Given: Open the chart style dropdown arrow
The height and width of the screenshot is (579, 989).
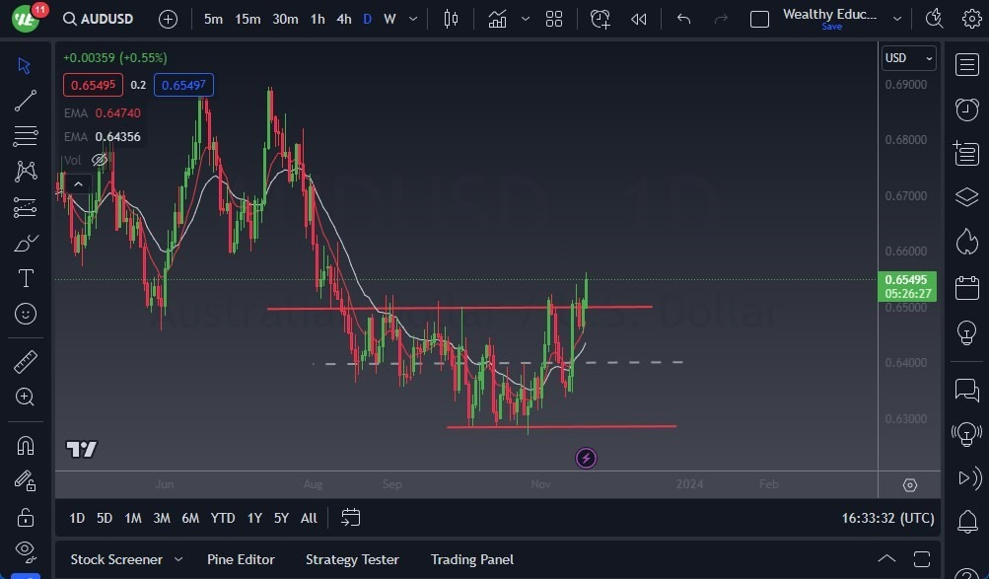Looking at the screenshot, I should 525,18.
